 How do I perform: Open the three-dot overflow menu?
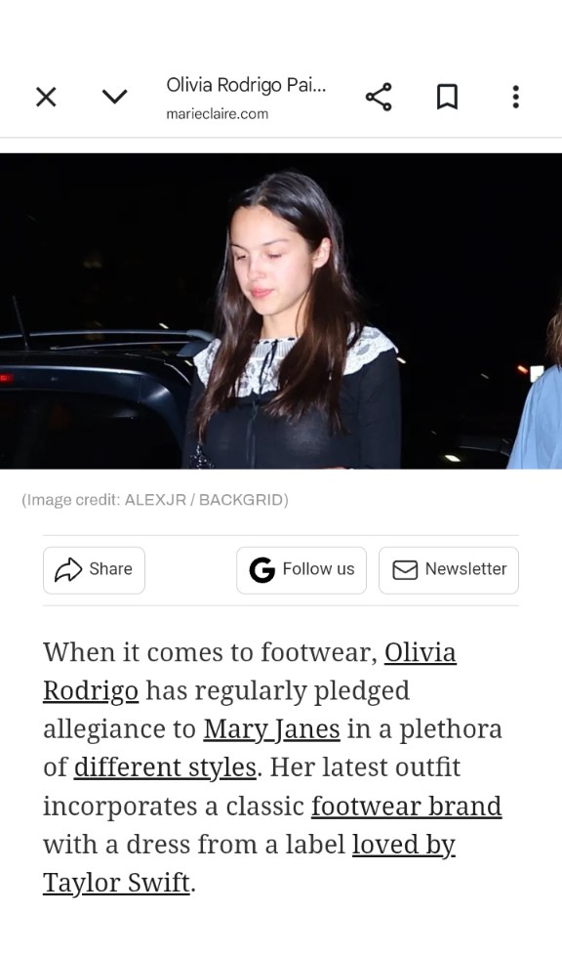click(x=516, y=97)
